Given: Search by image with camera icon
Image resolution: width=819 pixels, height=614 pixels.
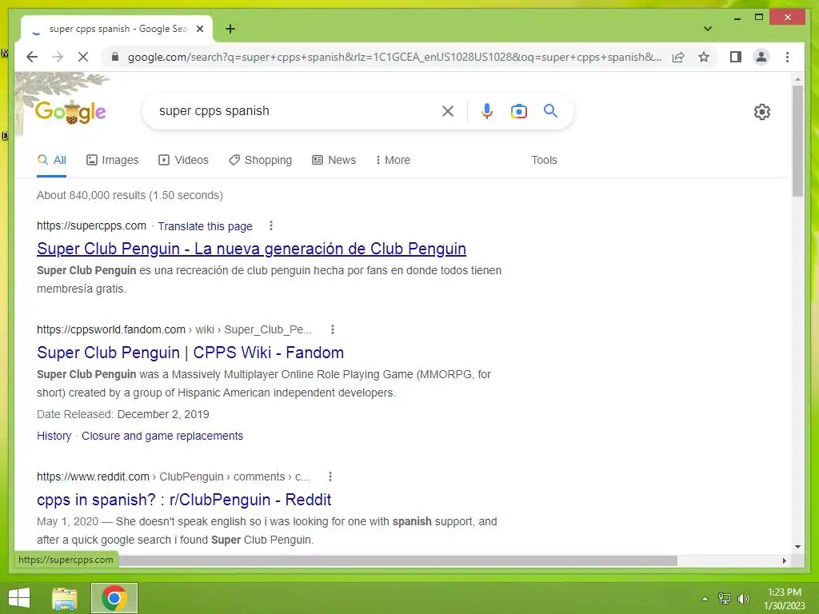Looking at the screenshot, I should click(x=518, y=110).
